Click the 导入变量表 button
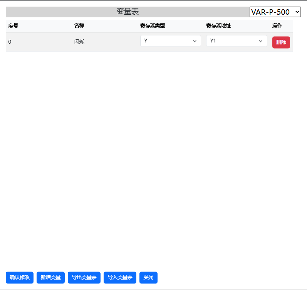307x290 pixels. tap(120, 277)
